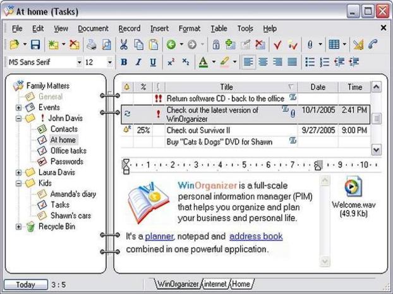The height and width of the screenshot is (294, 393).
Task: Click the numbered list icon
Action: (324, 62)
